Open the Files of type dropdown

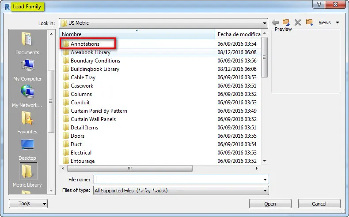(x=265, y=191)
